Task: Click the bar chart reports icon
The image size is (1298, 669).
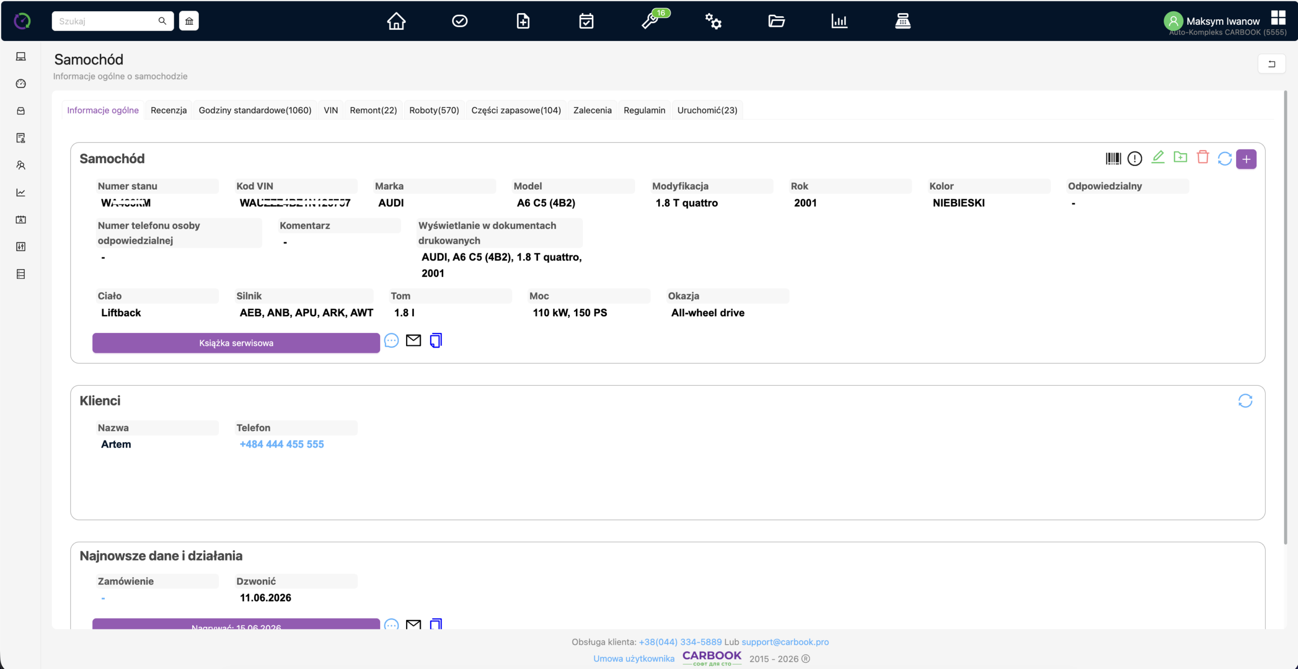Action: [839, 21]
